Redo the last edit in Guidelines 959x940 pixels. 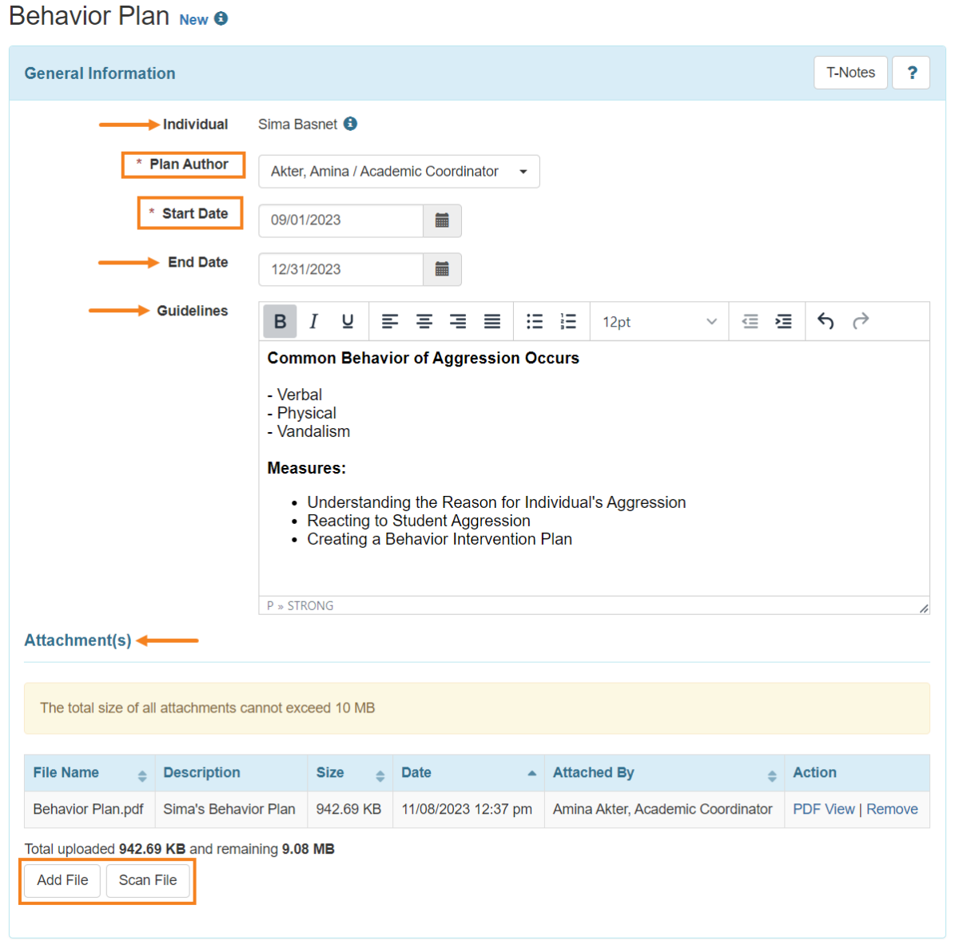pyautogui.click(x=861, y=321)
